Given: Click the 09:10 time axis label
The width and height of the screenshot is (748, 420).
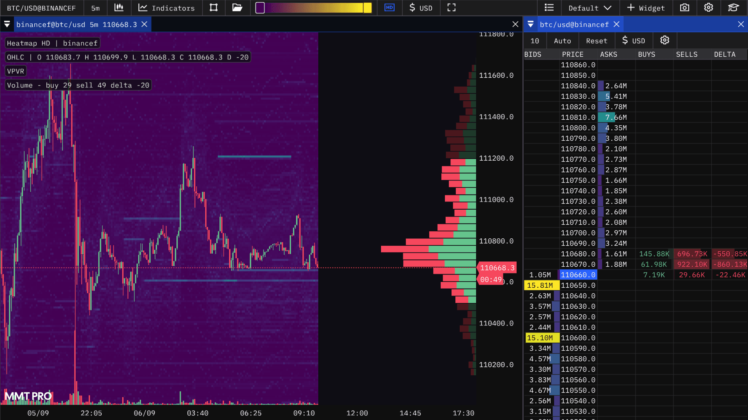Looking at the screenshot, I should pos(304,413).
